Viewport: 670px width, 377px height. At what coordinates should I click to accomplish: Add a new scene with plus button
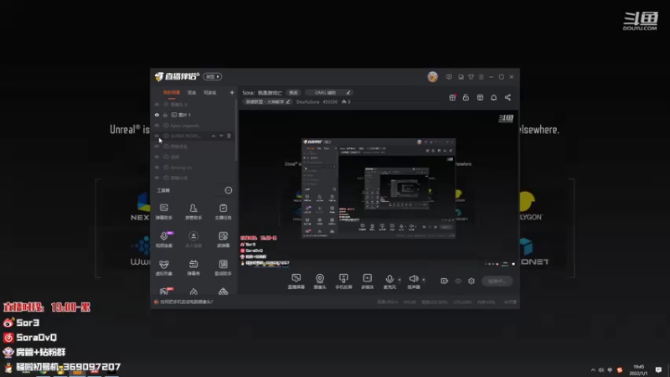(x=232, y=92)
